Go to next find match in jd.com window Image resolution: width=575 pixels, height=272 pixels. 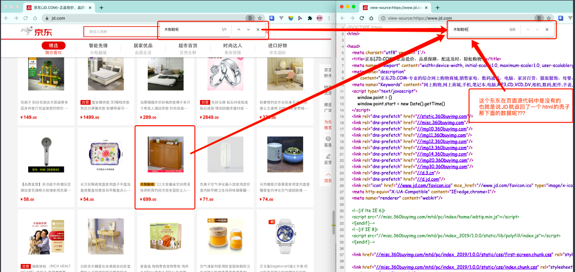[x=248, y=29]
